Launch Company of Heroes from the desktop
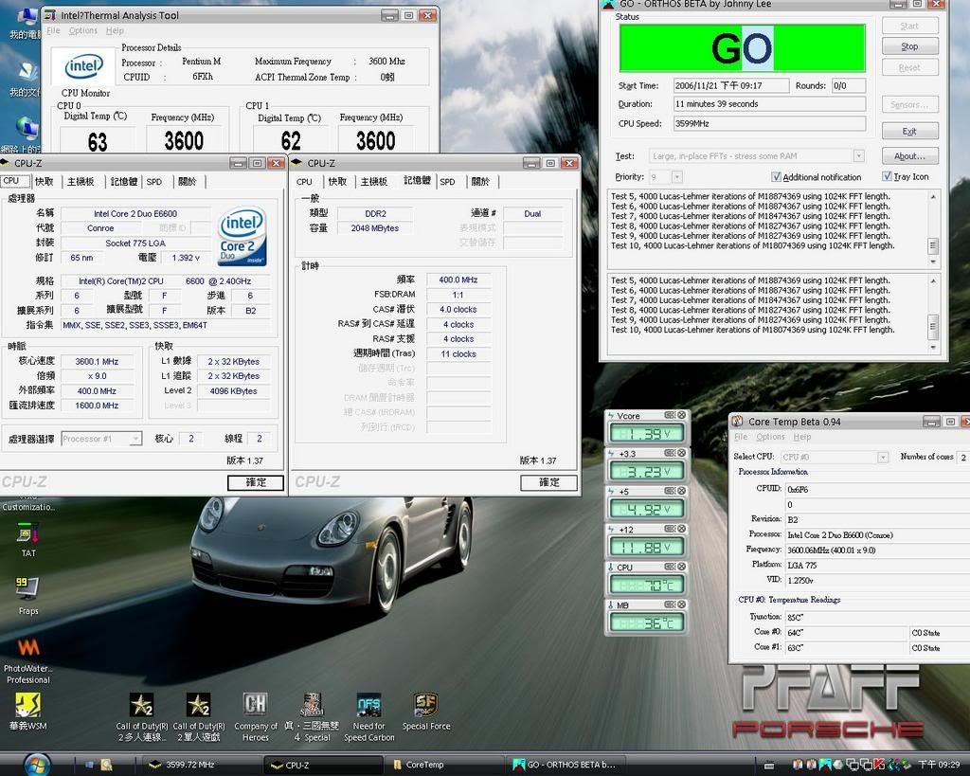The image size is (970, 776). click(256, 717)
